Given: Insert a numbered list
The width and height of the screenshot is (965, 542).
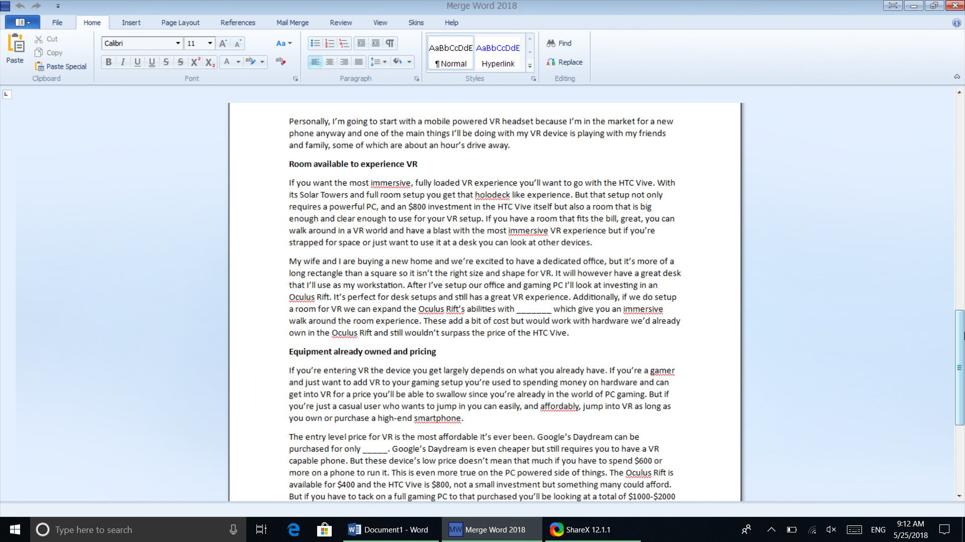Looking at the screenshot, I should [330, 44].
